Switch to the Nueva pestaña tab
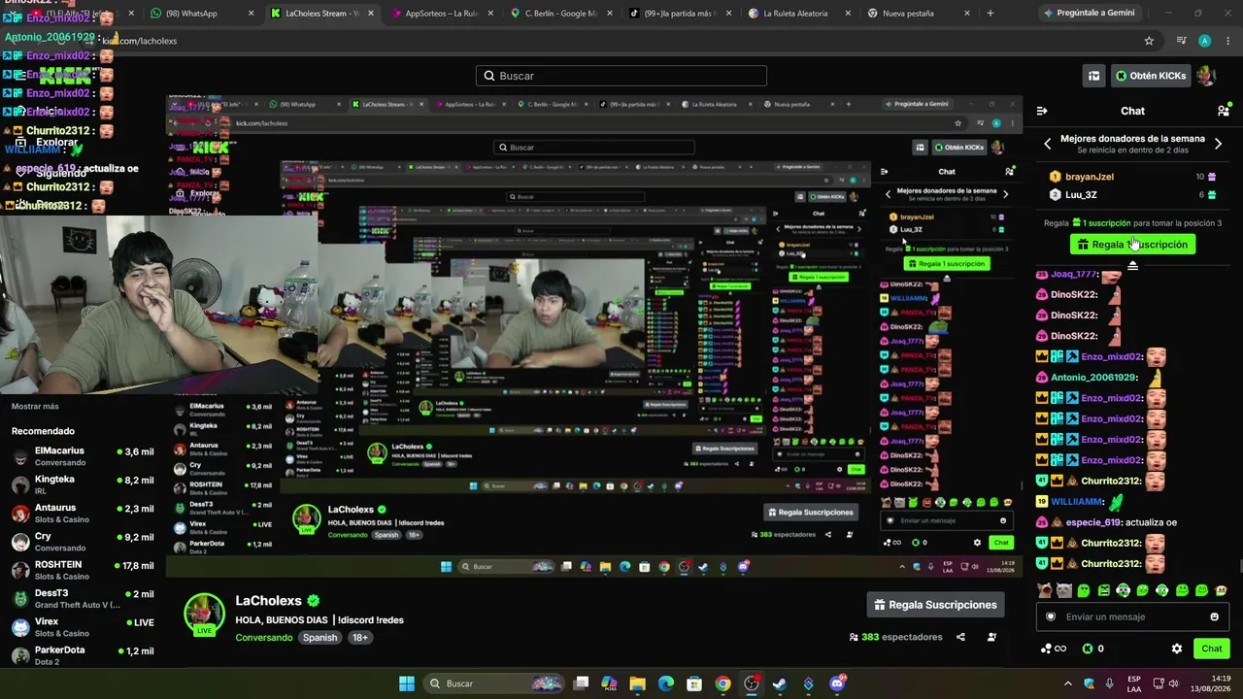Screen dimensions: 1243x699 coord(920,14)
